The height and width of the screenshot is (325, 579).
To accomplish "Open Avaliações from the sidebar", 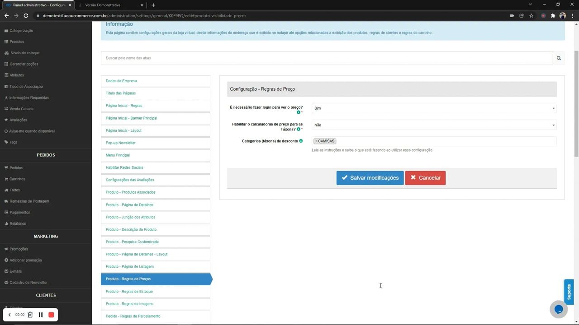I will [x=18, y=120].
